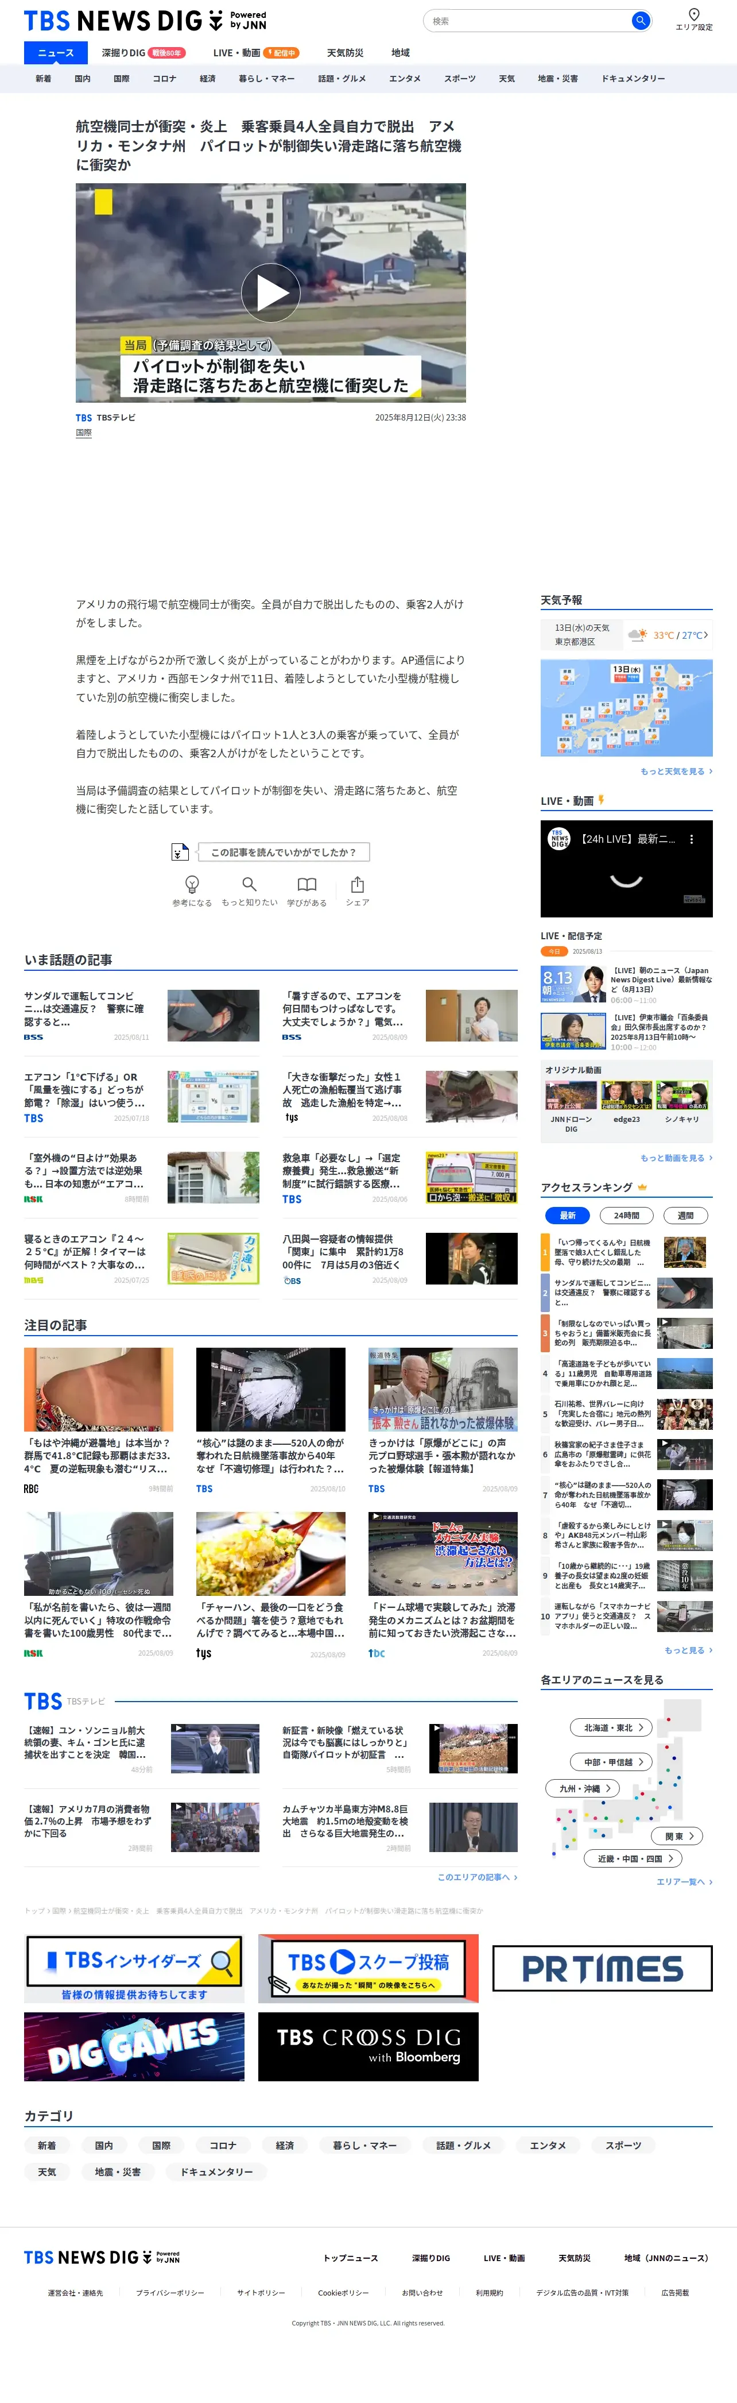Viewport: 737px width, 2403px height.
Task: Open footer 深掘りDIG link
Action: point(430,2258)
